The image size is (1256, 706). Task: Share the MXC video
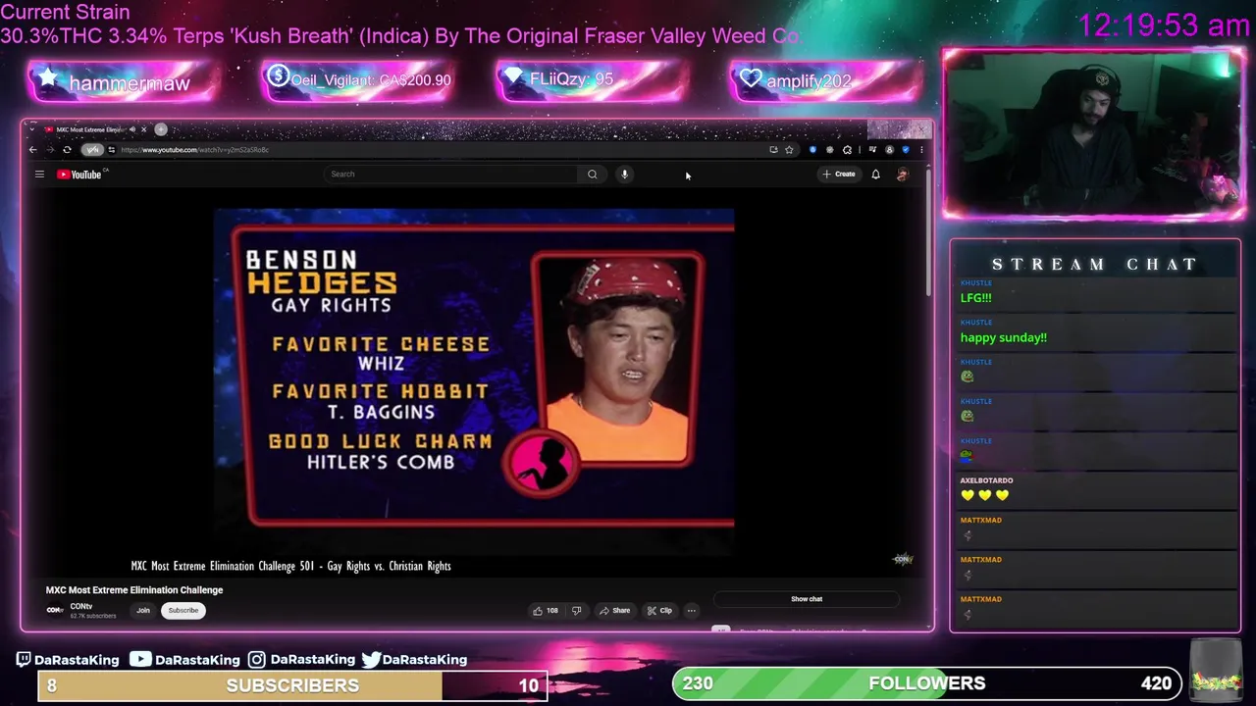coord(614,611)
